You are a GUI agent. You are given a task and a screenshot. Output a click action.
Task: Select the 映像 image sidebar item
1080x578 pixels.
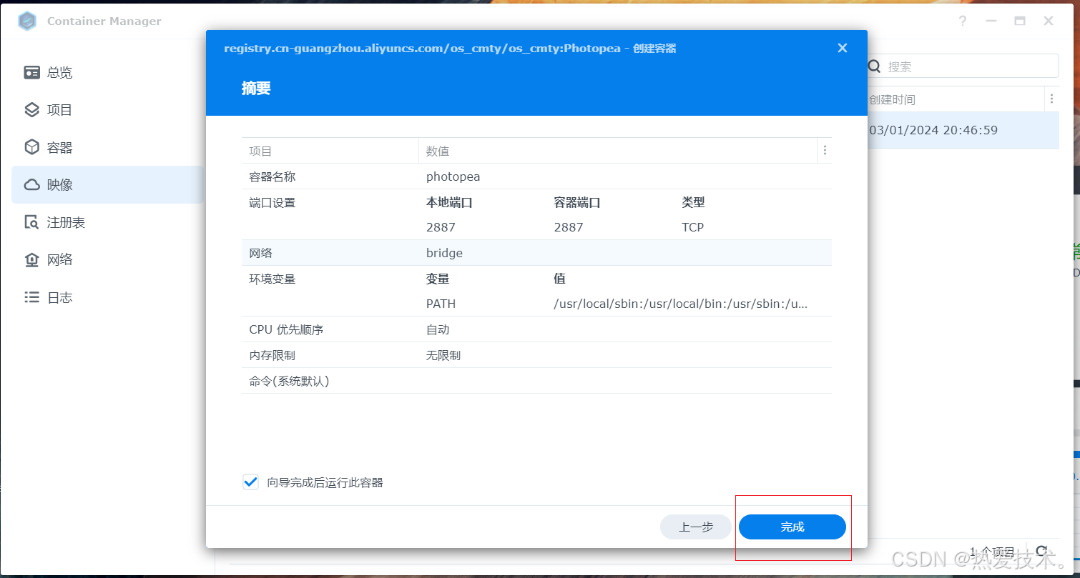pos(107,185)
